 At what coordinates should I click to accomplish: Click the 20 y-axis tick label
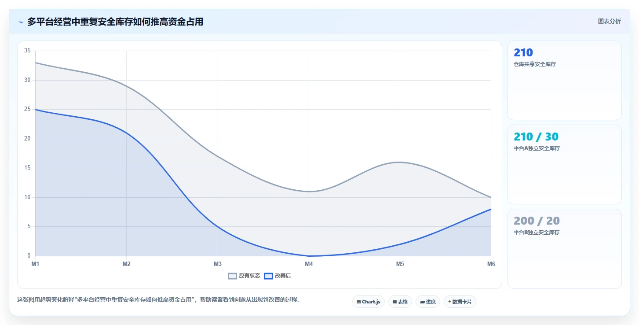[x=27, y=139]
